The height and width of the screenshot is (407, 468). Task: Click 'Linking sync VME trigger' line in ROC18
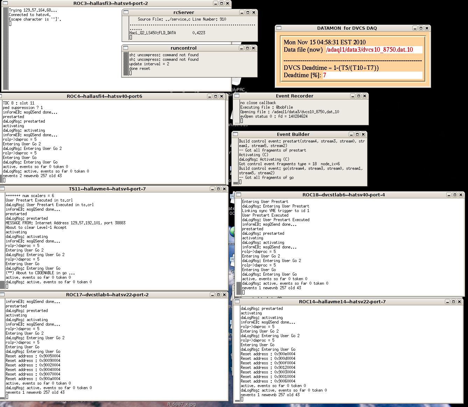coord(276,211)
